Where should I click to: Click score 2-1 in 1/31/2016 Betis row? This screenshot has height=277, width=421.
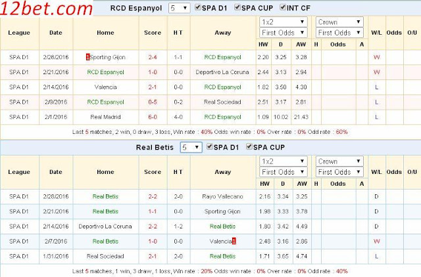(x=153, y=257)
